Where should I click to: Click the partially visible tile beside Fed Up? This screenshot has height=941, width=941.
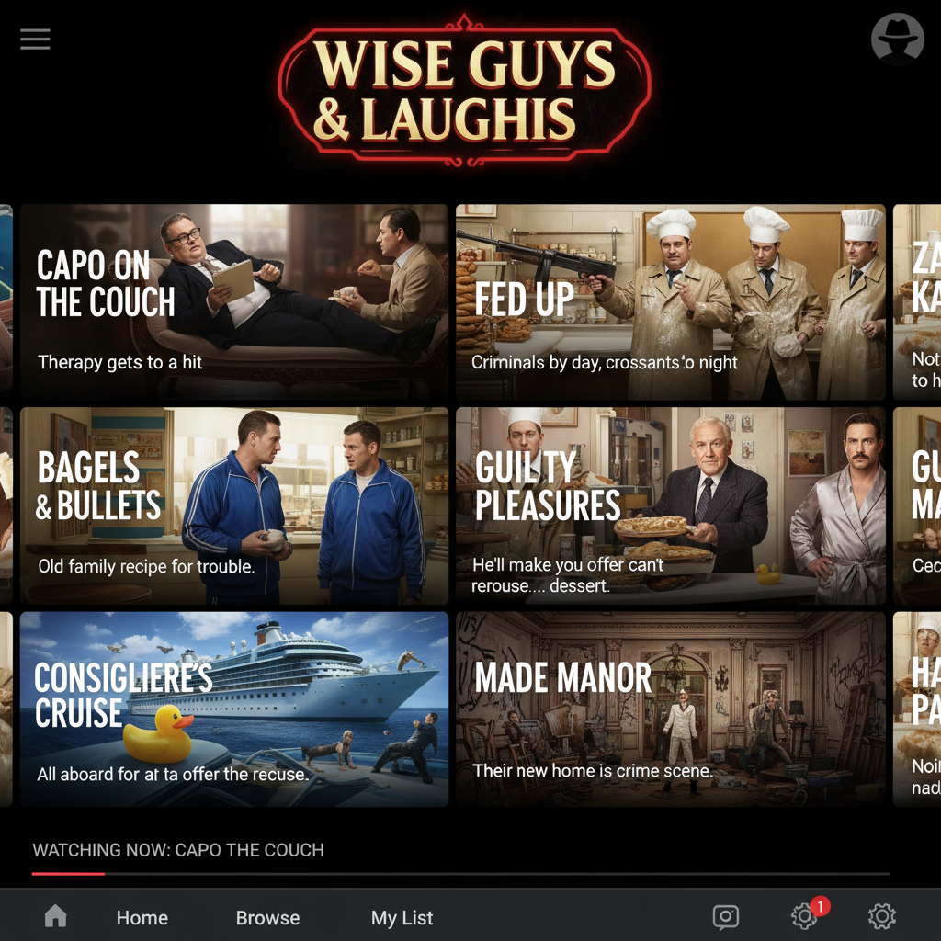917,301
